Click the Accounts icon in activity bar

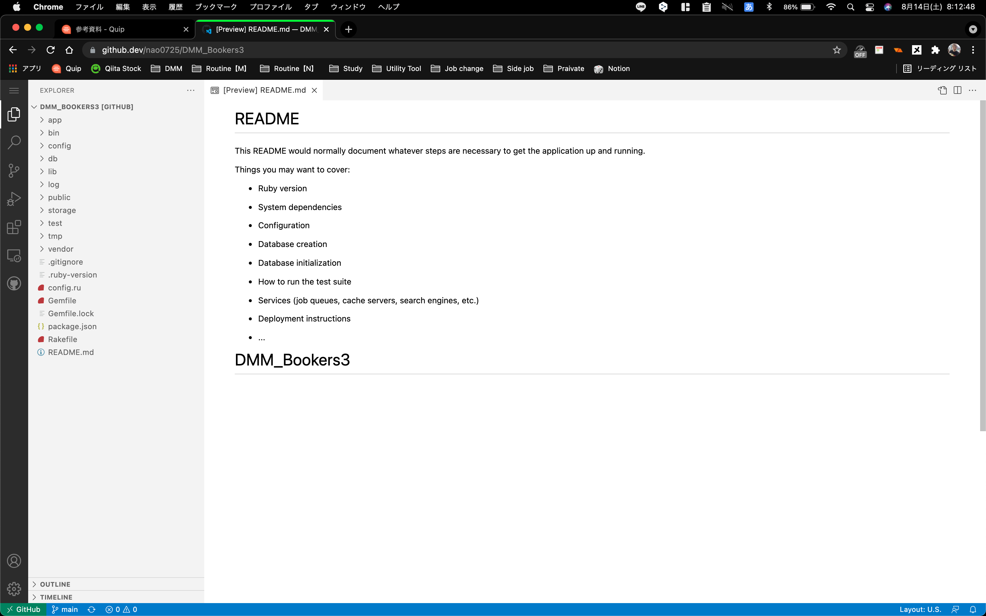[14, 561]
